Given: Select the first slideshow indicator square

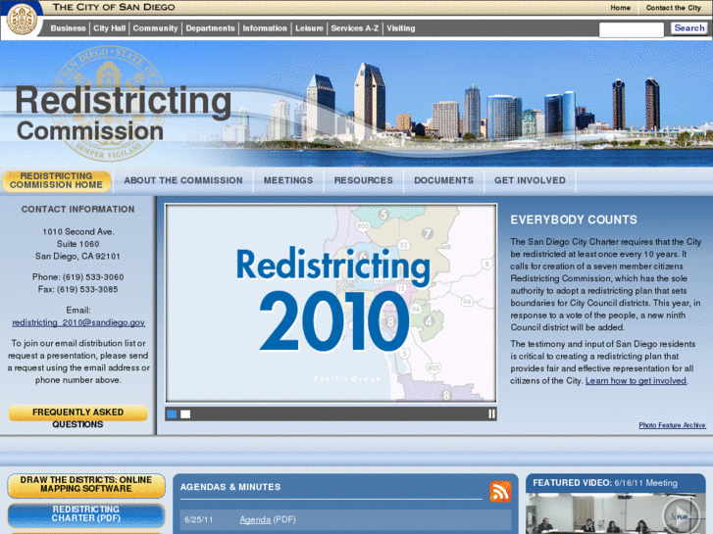Looking at the screenshot, I should pos(172,414).
